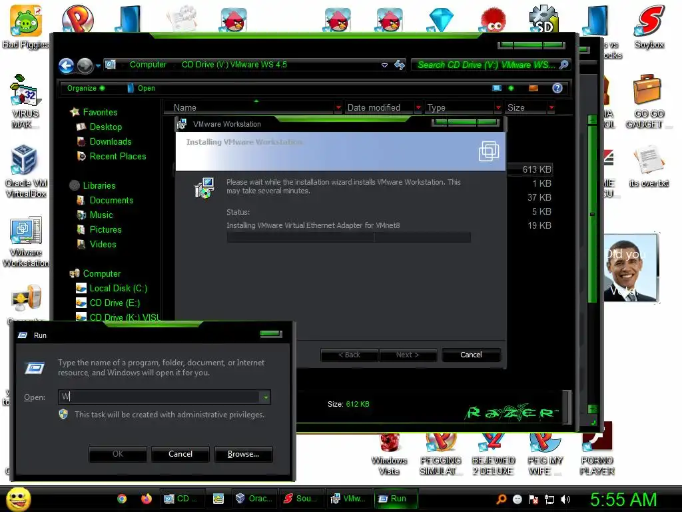Open Soybox desktop icon
This screenshot has height=512, width=682.
click(649, 27)
